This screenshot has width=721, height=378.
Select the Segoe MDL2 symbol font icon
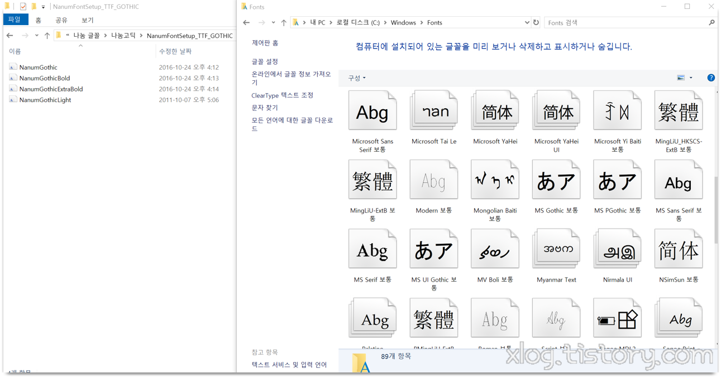coord(617,318)
